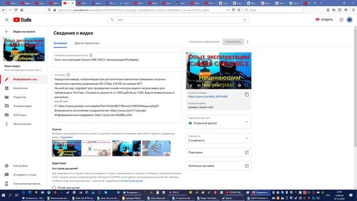
Task: Copy the video link icon
Action: point(247,94)
